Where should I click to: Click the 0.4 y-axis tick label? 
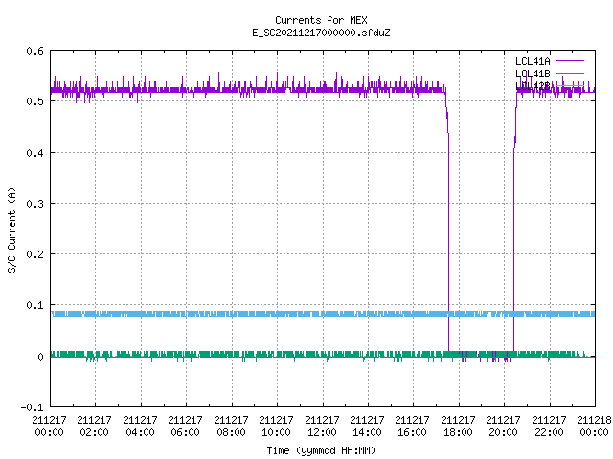point(34,153)
